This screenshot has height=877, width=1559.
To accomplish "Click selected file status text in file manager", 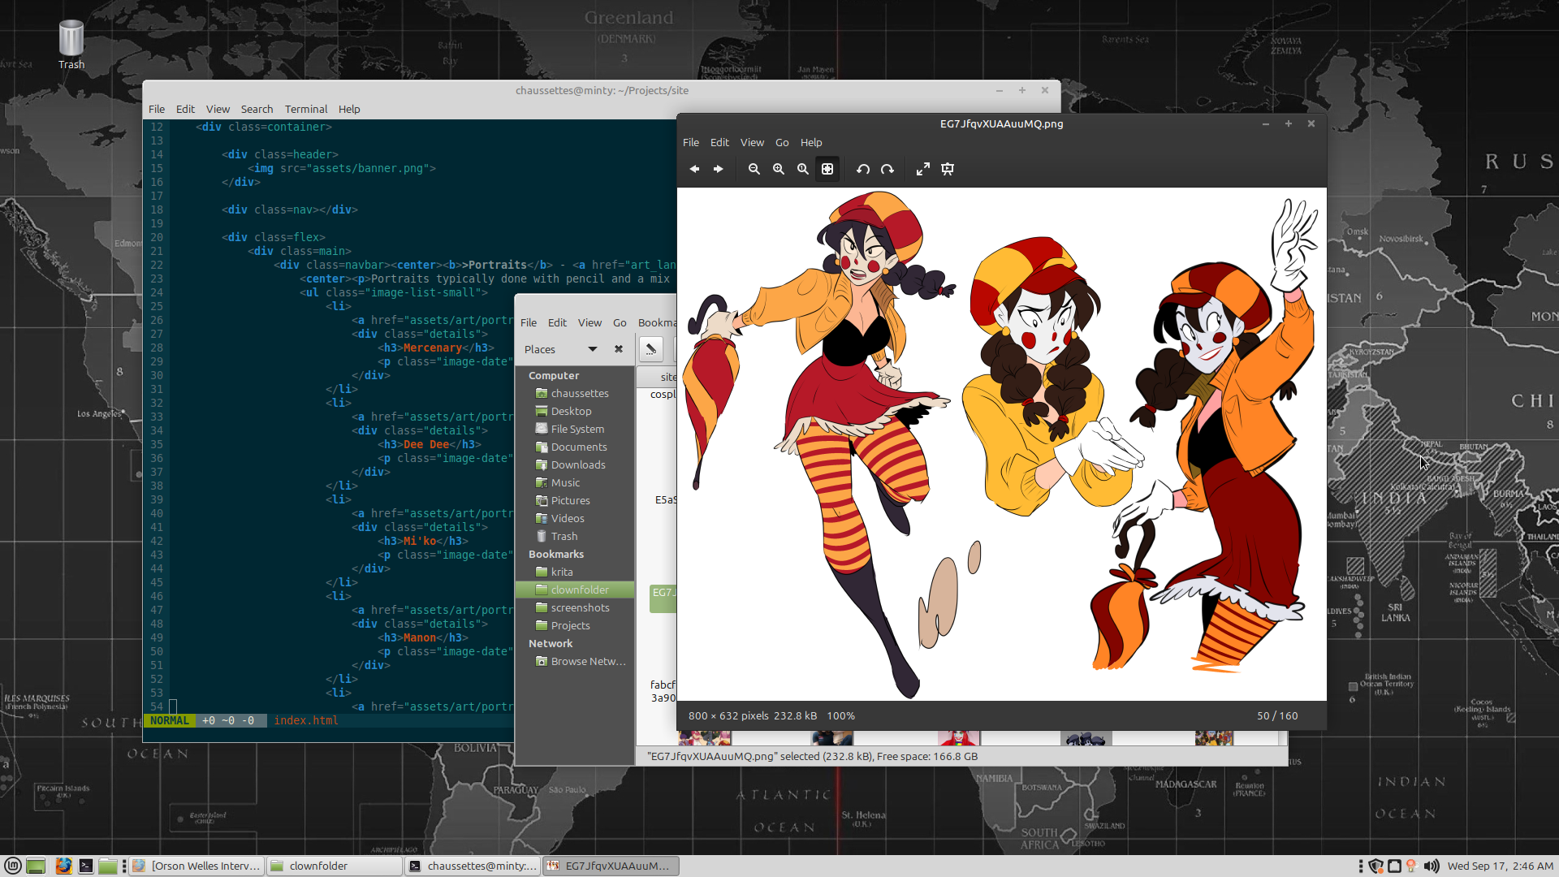I will point(812,756).
